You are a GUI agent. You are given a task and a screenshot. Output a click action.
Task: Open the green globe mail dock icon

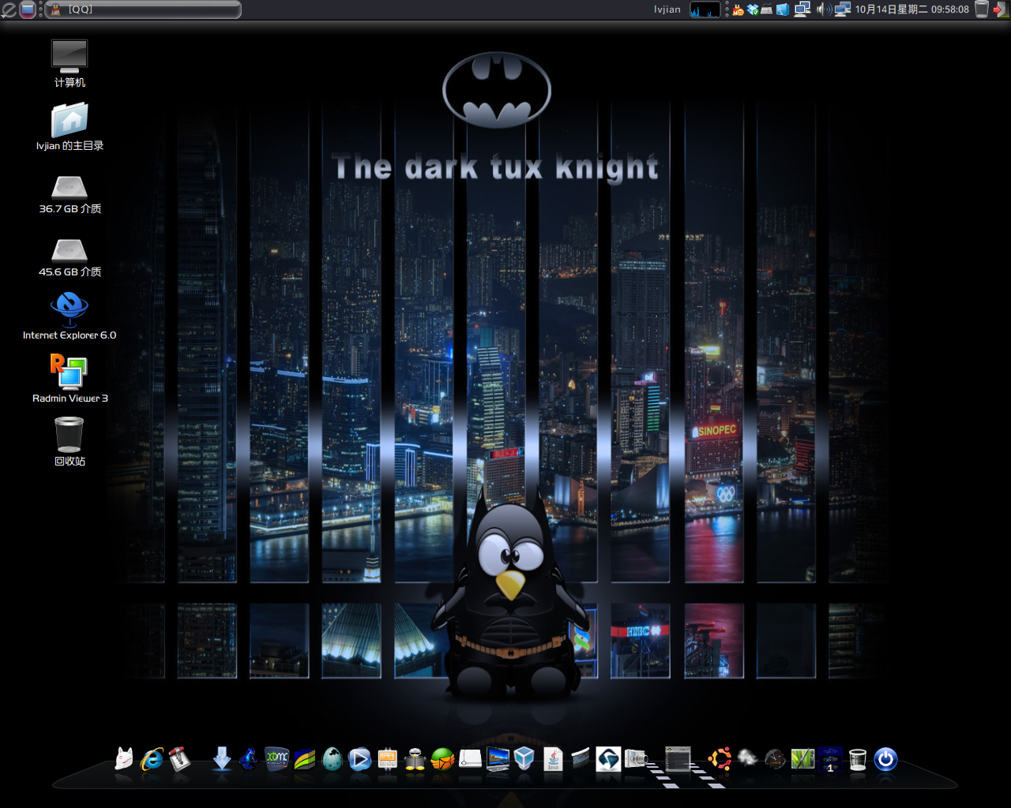(442, 759)
